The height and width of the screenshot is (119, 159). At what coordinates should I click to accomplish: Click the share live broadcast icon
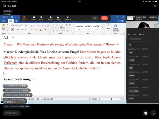[x=58, y=17]
